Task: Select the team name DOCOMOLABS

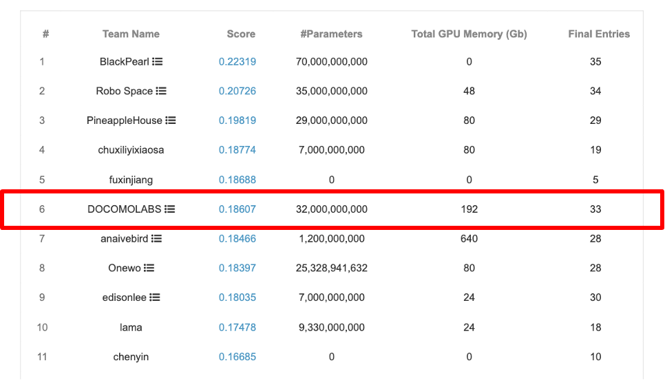Action: [125, 209]
